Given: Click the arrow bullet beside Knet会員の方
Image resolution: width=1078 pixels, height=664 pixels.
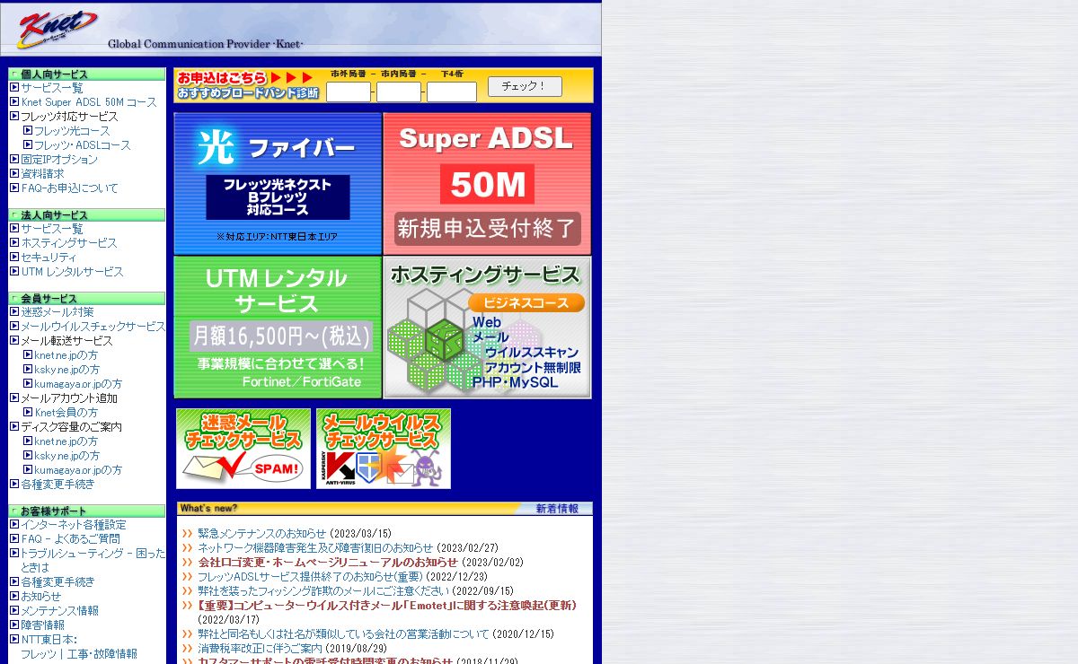Looking at the screenshot, I should point(28,412).
